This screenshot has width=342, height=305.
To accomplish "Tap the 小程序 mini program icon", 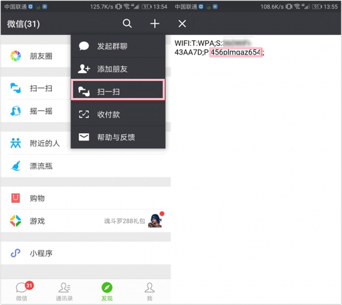I will coord(15,253).
